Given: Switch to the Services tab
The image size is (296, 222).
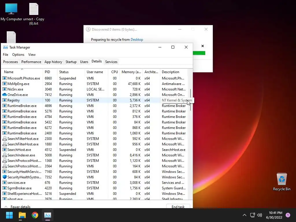Looking at the screenshot, I should tap(111, 62).
